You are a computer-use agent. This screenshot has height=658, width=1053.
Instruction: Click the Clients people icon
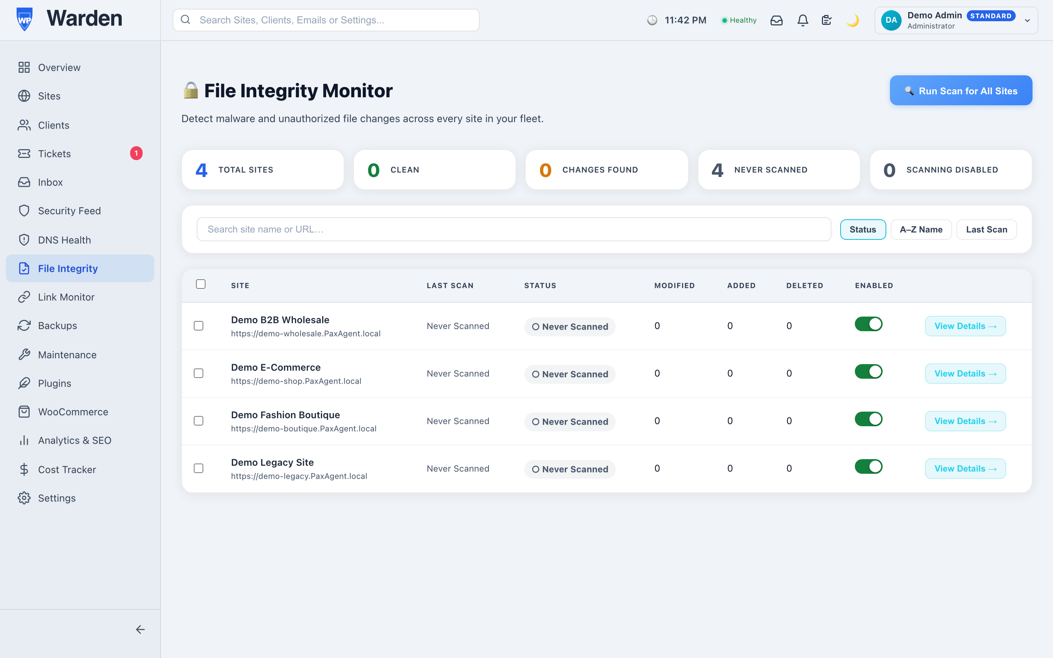point(24,125)
